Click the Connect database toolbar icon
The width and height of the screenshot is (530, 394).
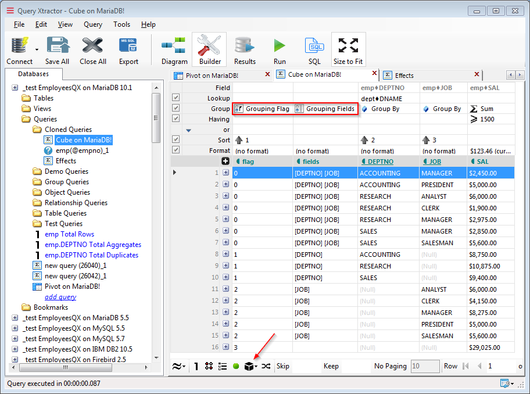[19, 46]
